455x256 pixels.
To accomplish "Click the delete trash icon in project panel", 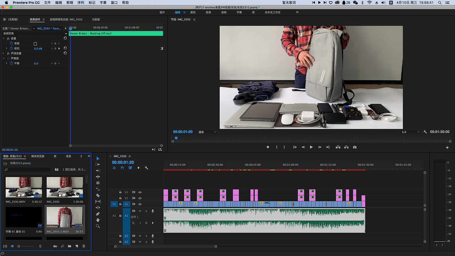I will coord(84,246).
